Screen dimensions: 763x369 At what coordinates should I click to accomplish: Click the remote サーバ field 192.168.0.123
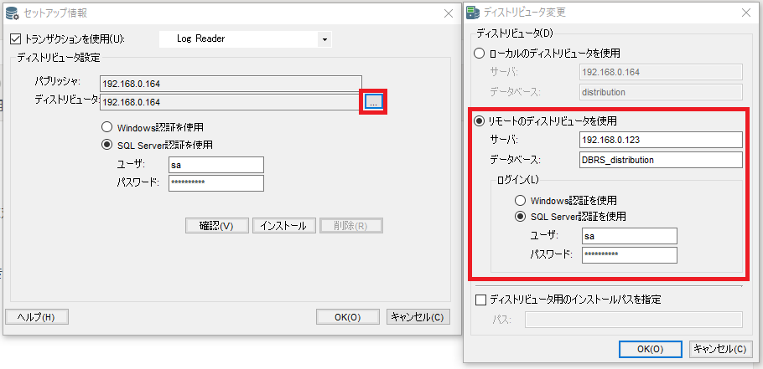coord(662,140)
